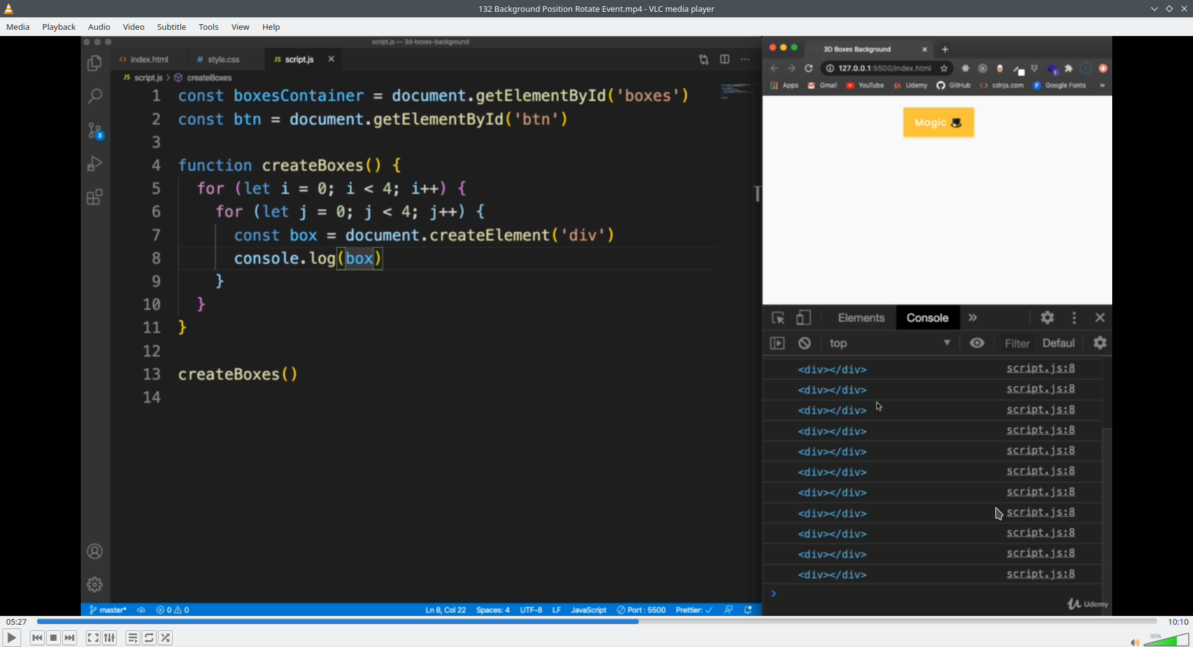
Task: Show VLC extended settings
Action: click(109, 638)
